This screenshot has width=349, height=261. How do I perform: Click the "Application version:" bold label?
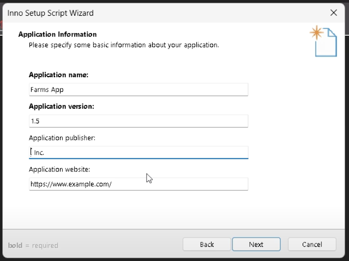pos(61,107)
